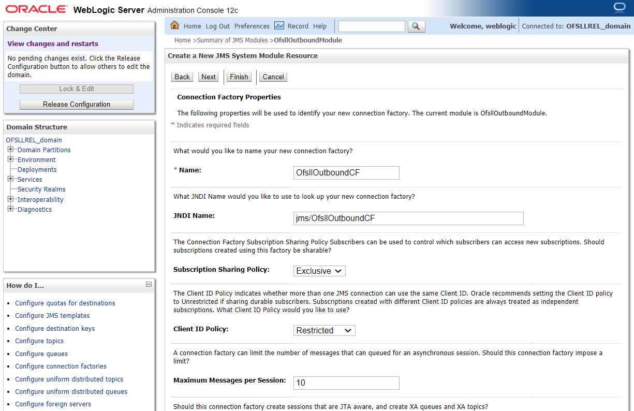
Task: Click the Cancel button
Action: 273,77
